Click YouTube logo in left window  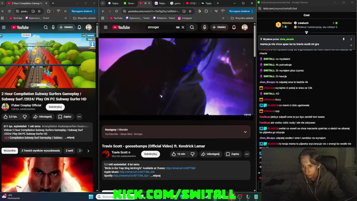[20, 27]
